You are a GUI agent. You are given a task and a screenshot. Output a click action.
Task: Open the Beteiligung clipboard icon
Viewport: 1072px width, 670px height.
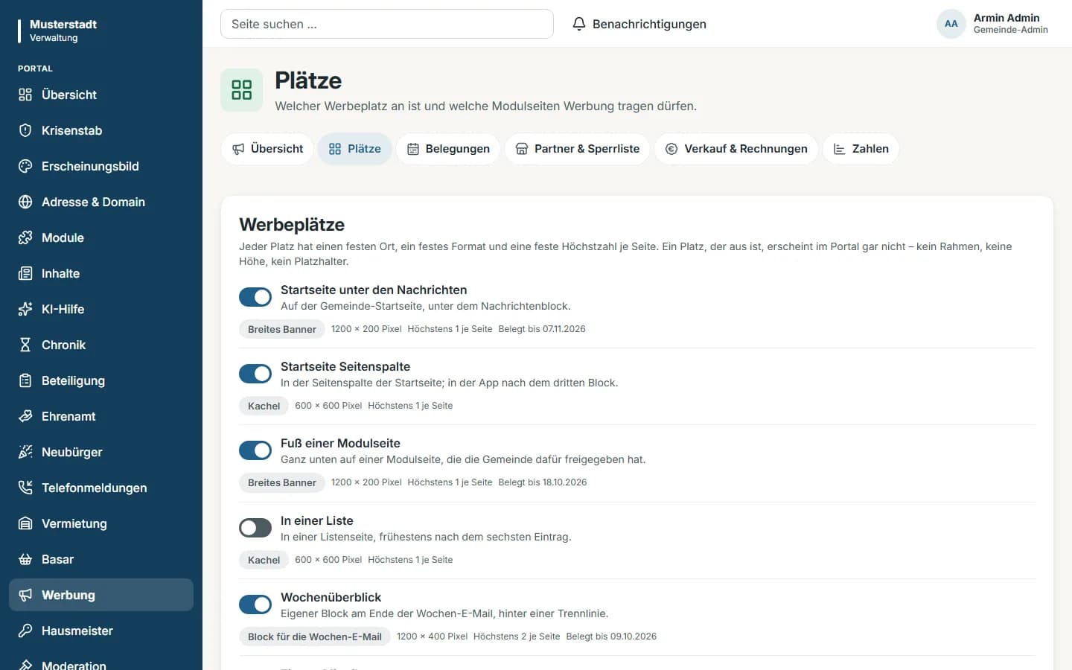[25, 380]
